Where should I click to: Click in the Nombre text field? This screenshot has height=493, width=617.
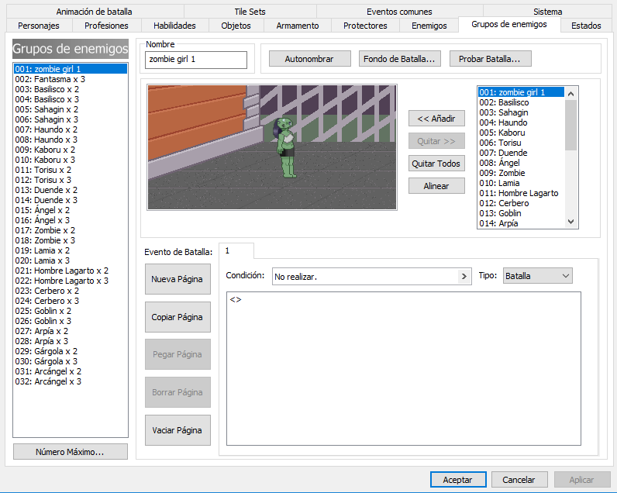196,60
